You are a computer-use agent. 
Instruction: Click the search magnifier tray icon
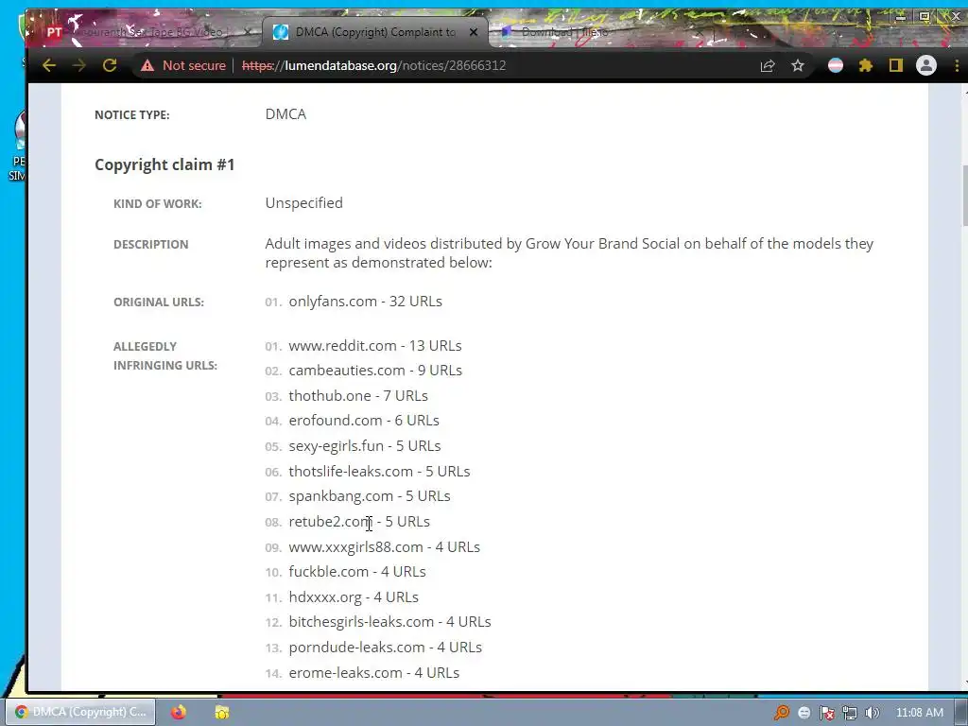[x=782, y=713]
